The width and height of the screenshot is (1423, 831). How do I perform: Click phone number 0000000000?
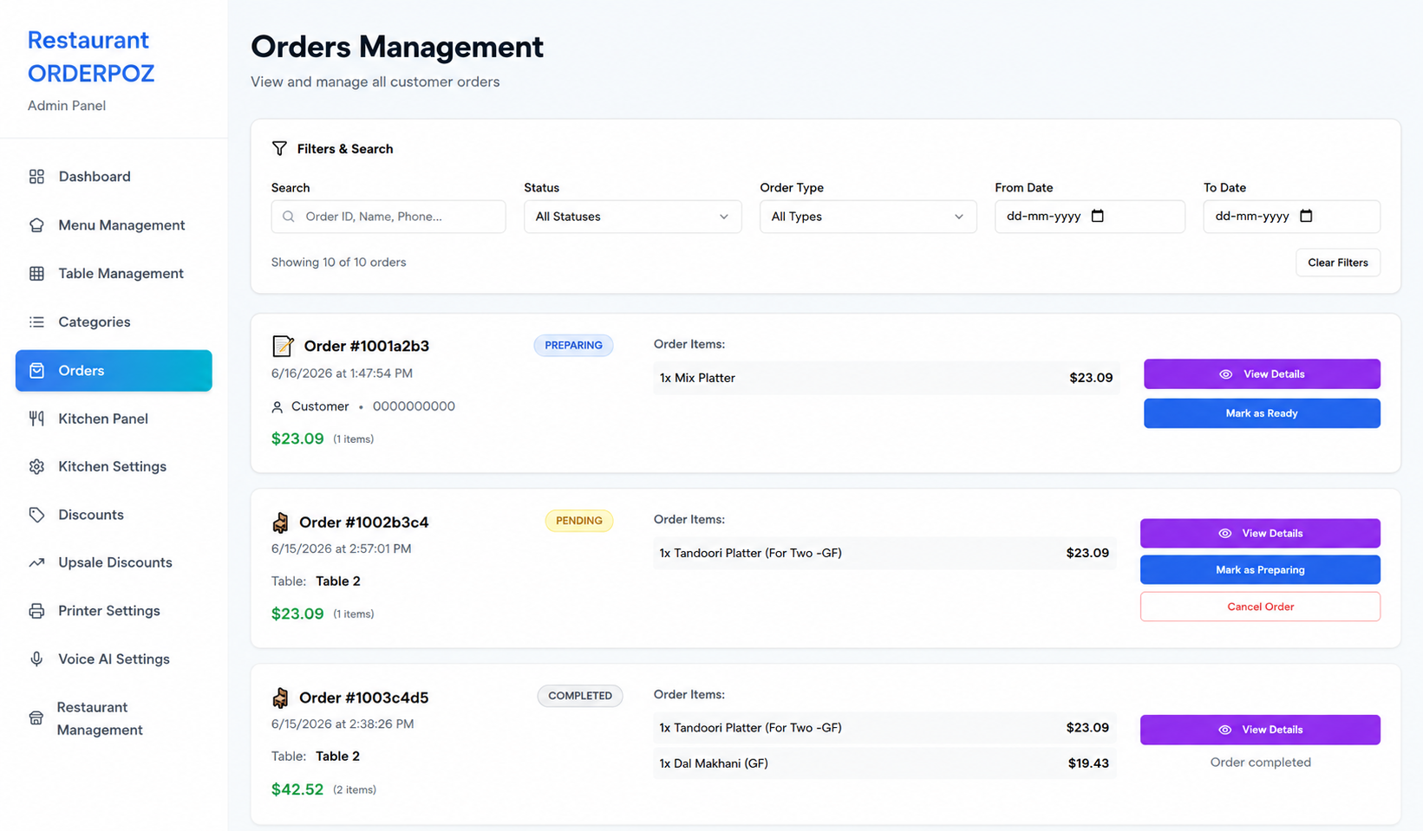click(414, 406)
